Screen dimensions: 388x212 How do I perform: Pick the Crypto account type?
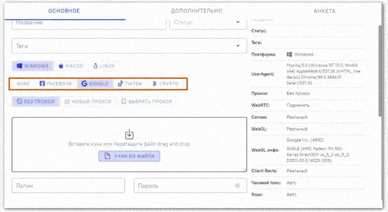165,84
